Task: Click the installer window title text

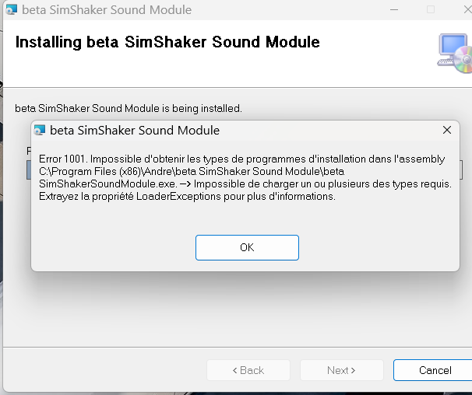Action: pos(107,10)
